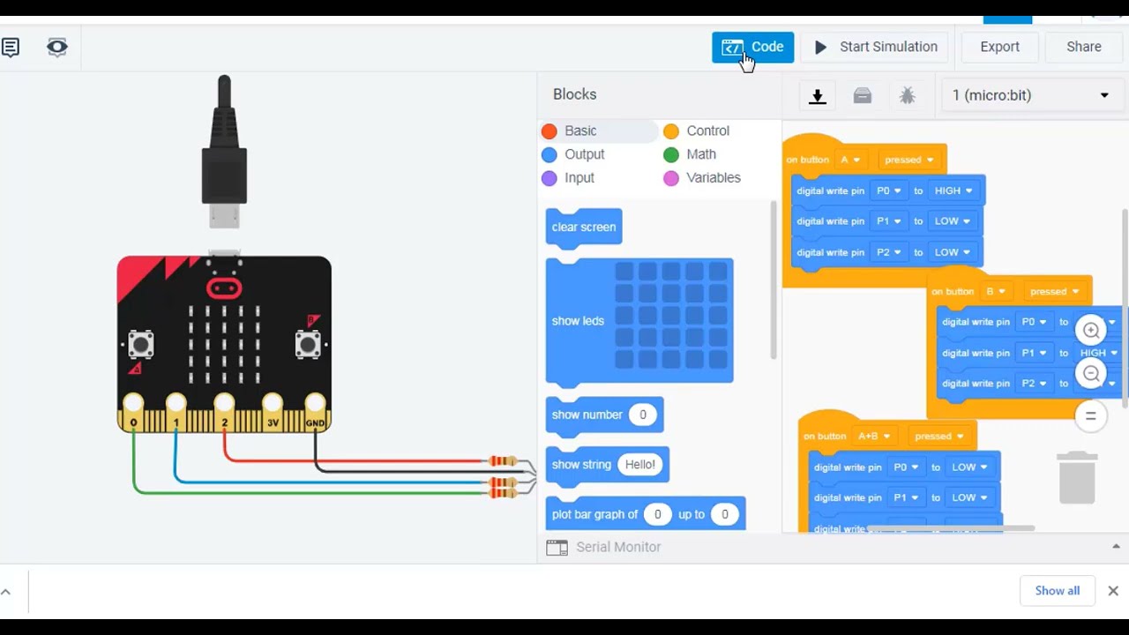This screenshot has width=1129, height=635.
Task: Close the downloads bar
Action: click(x=1113, y=591)
